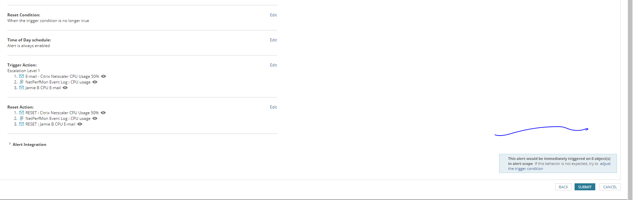The width and height of the screenshot is (633, 200).
Task: Edit the Trigger Action section
Action: coord(273,65)
